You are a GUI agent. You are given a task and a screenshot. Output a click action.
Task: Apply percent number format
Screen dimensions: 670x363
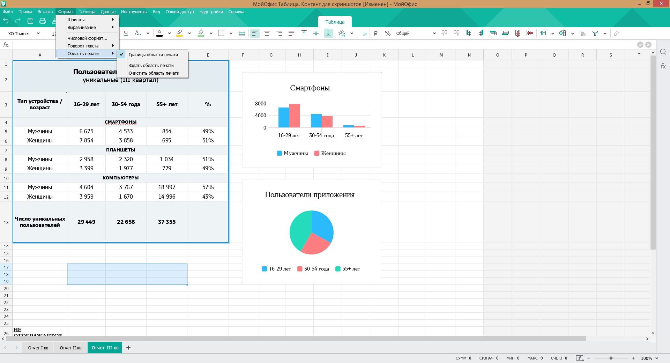[388, 33]
